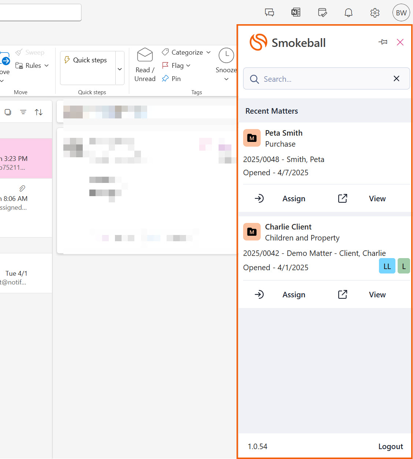Expand the Quick steps gallery arrow
The image size is (413, 459).
click(x=120, y=69)
